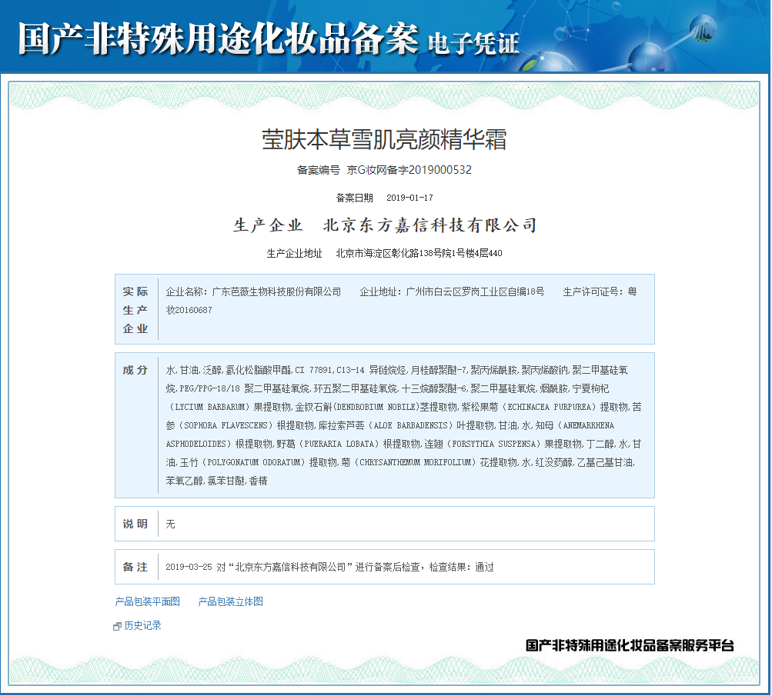
Task: Click the filing date 2019-01-17
Action: click(x=409, y=198)
